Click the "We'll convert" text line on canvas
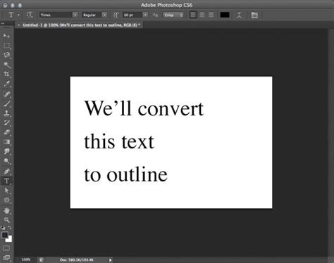Image resolution: width=334 pixels, height=263 pixels. point(144,108)
